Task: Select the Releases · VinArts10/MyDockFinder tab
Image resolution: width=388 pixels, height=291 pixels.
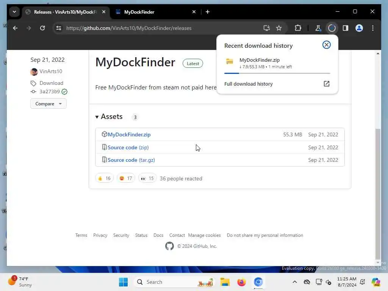Action: point(66,12)
